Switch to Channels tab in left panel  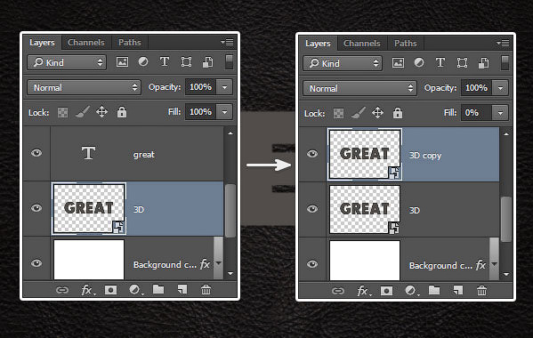(x=86, y=43)
